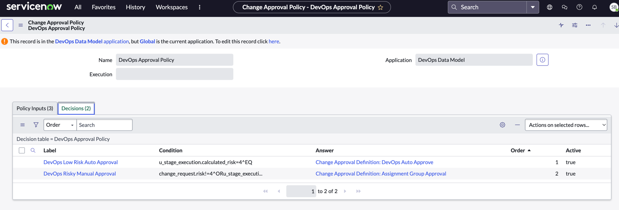This screenshot has height=210, width=619.
Task: Go to next page of the list
Action: tap(345, 191)
